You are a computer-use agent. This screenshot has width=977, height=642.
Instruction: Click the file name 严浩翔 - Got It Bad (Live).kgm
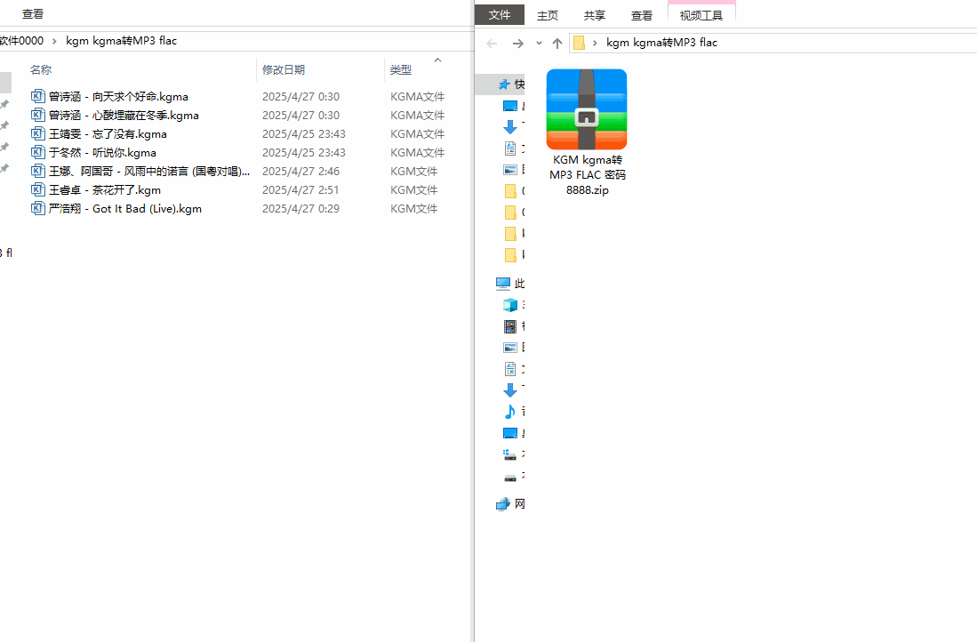tap(125, 209)
